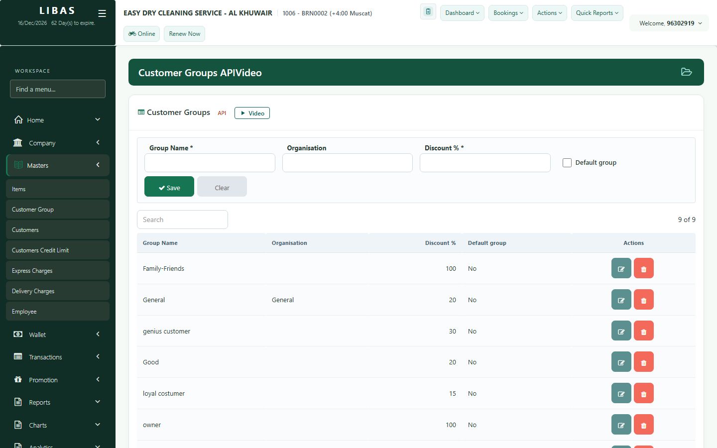
Task: Edit the Good group row
Action: (621, 362)
